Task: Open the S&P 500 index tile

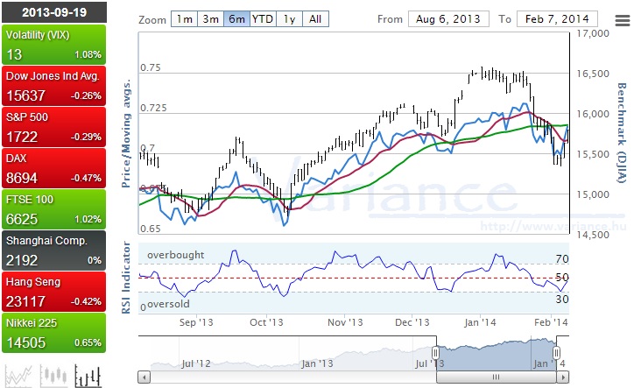Action: point(53,127)
